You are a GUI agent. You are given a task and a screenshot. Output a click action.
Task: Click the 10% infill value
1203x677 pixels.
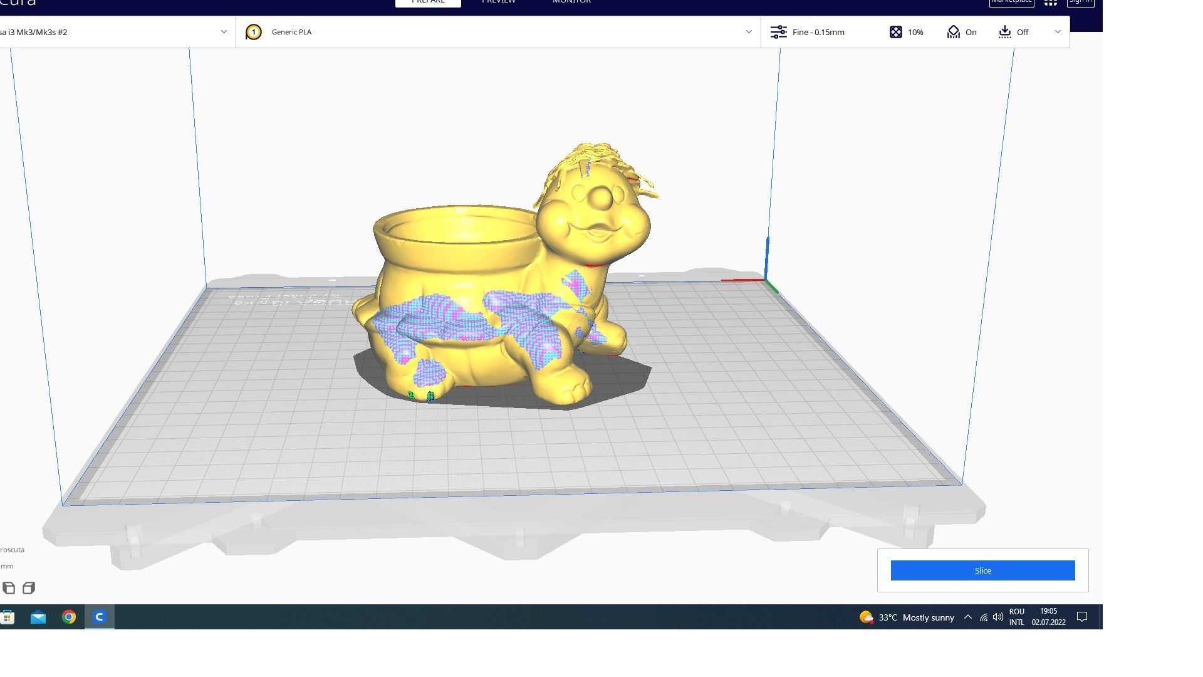pyautogui.click(x=915, y=32)
